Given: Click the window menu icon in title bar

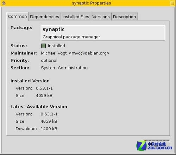Looking at the screenshot, I should [4, 3].
